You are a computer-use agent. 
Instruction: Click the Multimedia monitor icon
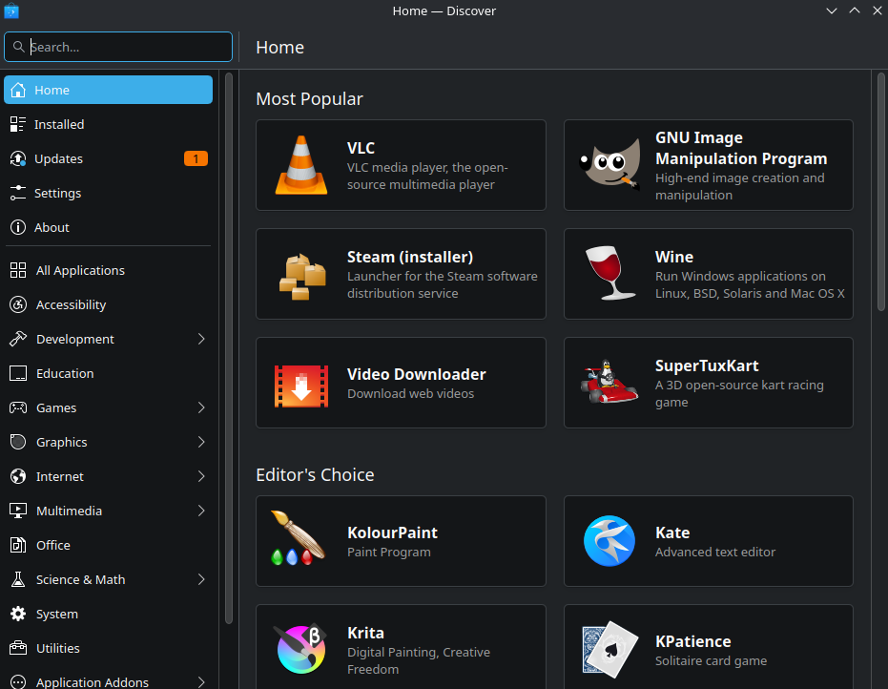[18, 511]
